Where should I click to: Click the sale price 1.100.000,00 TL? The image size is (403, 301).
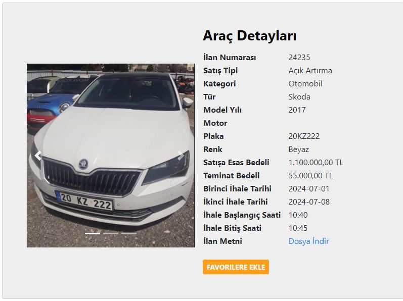(316, 163)
